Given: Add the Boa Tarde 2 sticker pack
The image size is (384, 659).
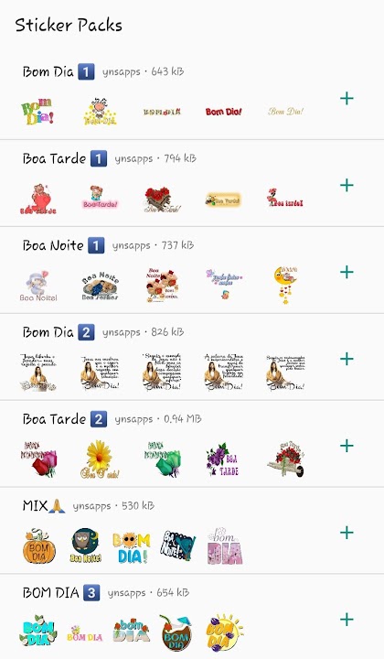Looking at the screenshot, I should (x=347, y=446).
